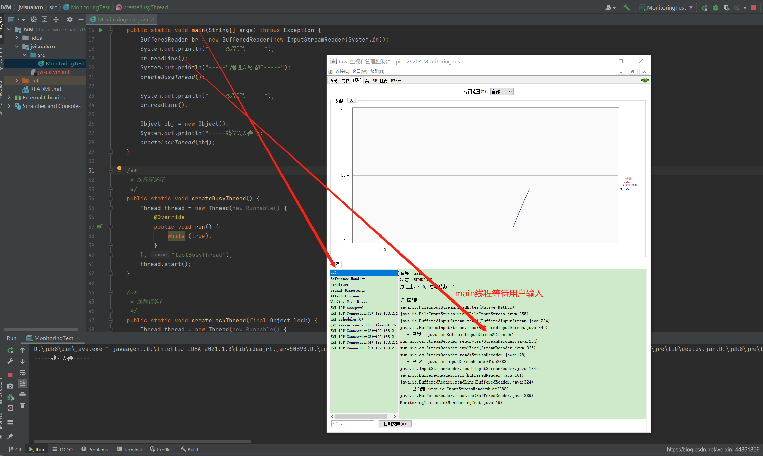The height and width of the screenshot is (456, 763).
Task: Click gutter run arrow beside main method
Action: [x=101, y=30]
